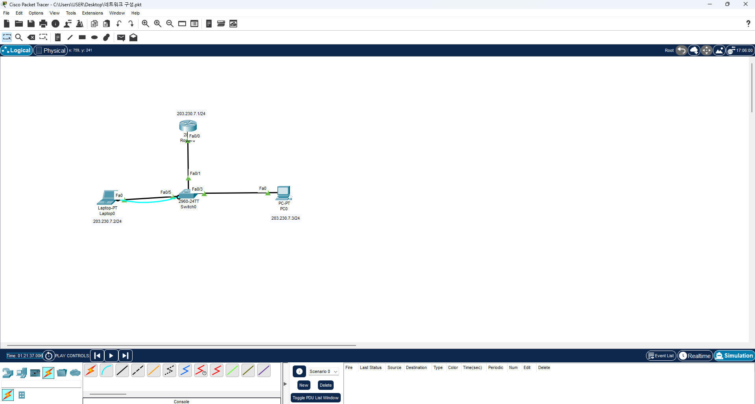The image size is (755, 404).
Task: Select the Router0 device
Action: [x=188, y=126]
